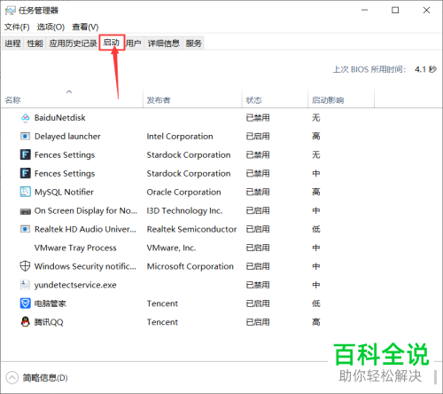Switch to the 进程 tab
This screenshot has height=394, width=443.
coord(12,43)
